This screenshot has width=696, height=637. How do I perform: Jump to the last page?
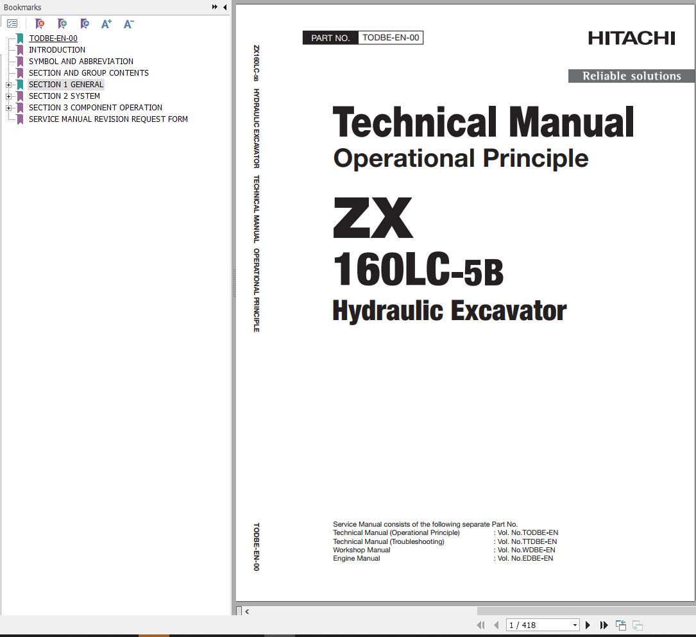(604, 625)
